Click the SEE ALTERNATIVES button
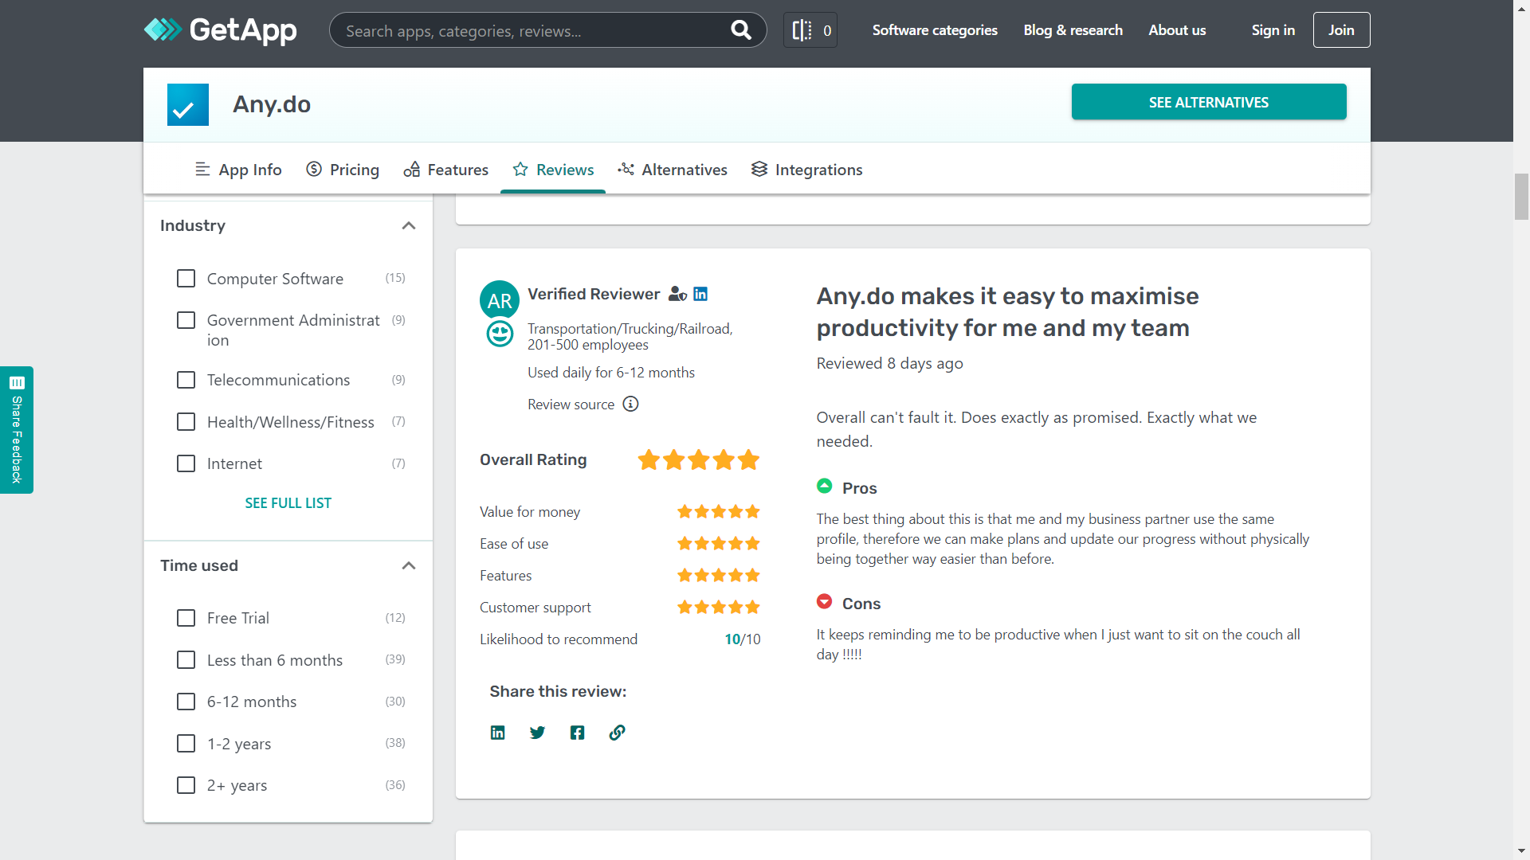 (x=1208, y=102)
